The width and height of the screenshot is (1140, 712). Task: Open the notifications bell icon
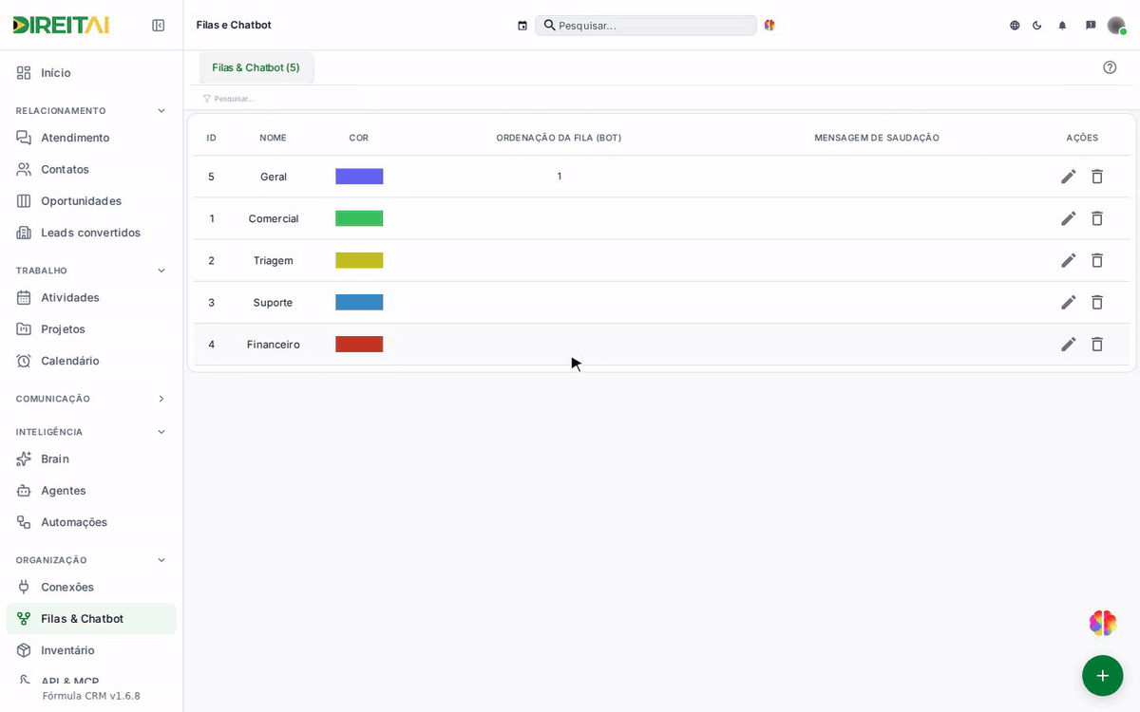coord(1062,26)
